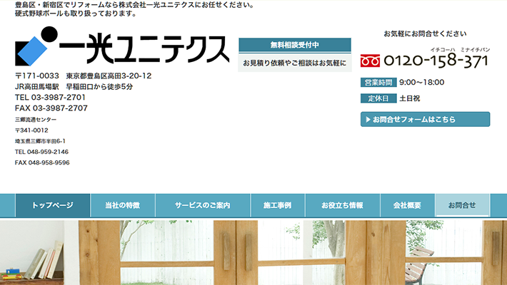The width and height of the screenshot is (507, 285).
Task: Click the red free-dial phone icon
Action: point(370,61)
